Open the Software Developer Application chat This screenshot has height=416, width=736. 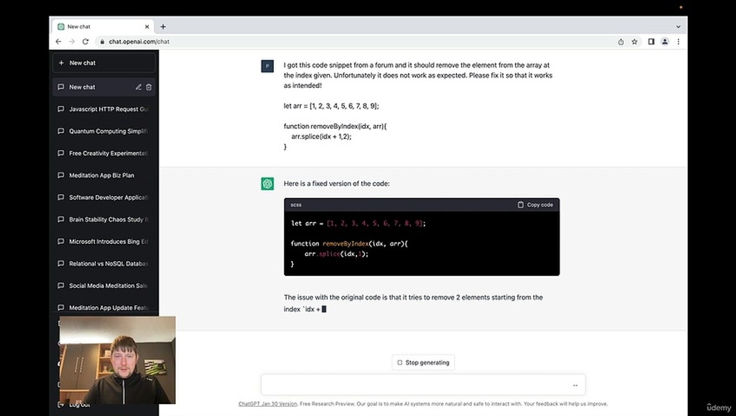click(104, 198)
